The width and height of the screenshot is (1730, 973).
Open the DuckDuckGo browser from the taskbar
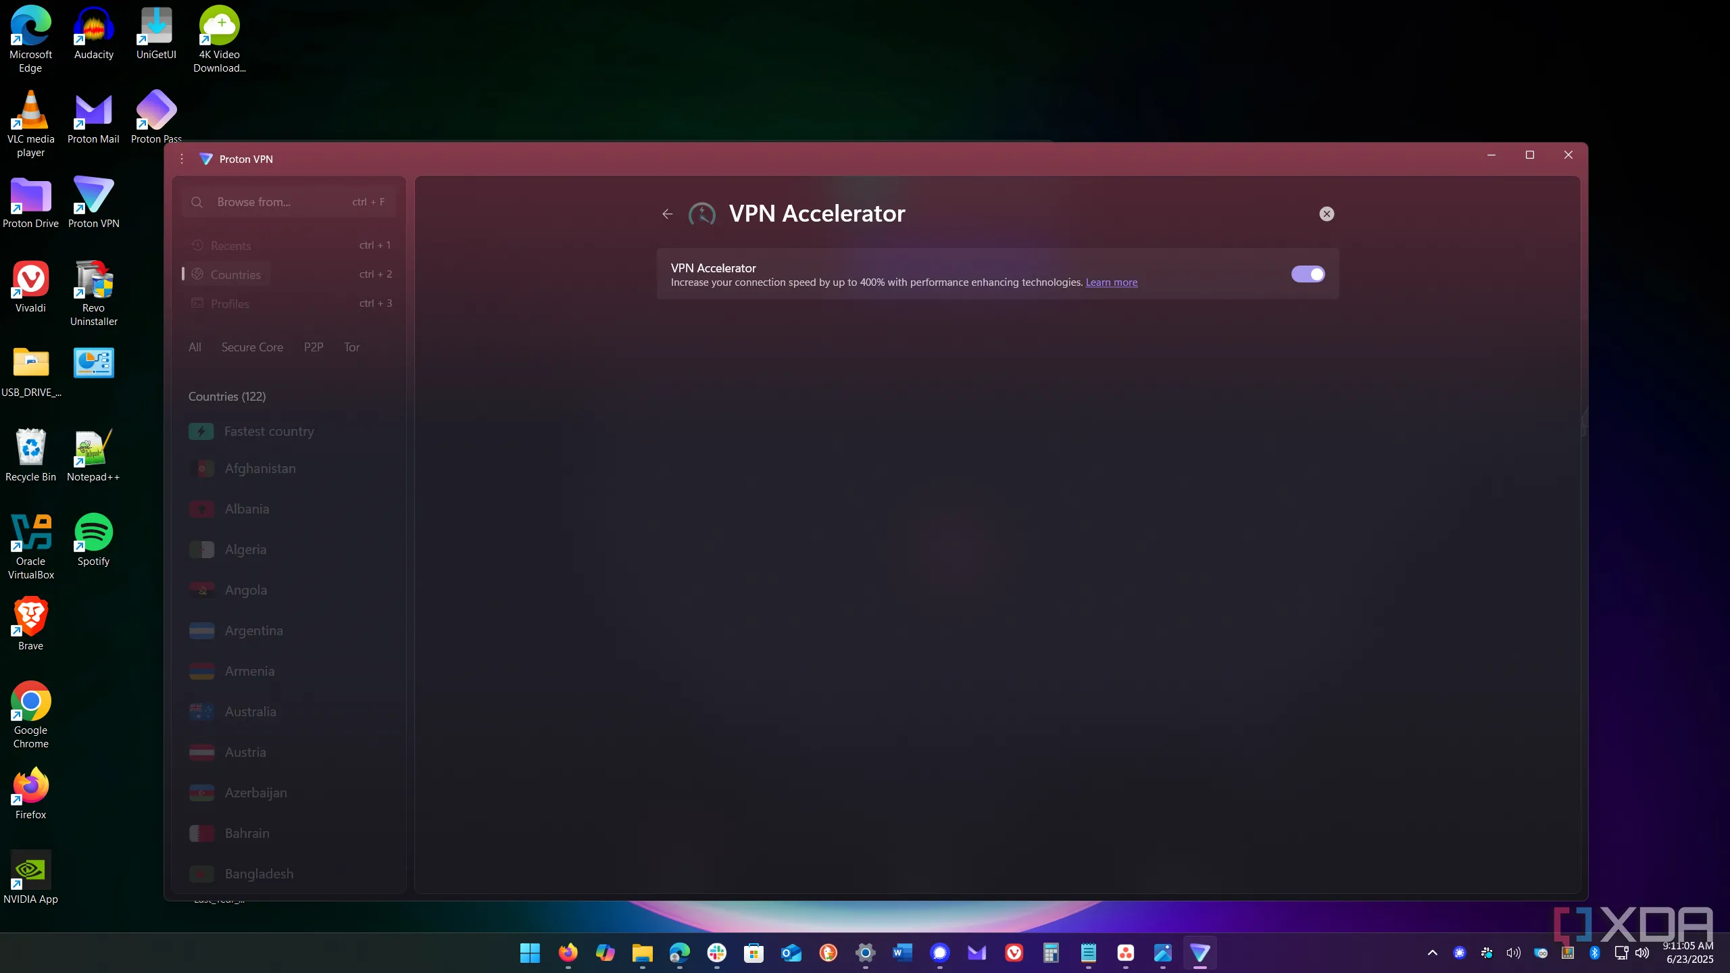point(829,953)
